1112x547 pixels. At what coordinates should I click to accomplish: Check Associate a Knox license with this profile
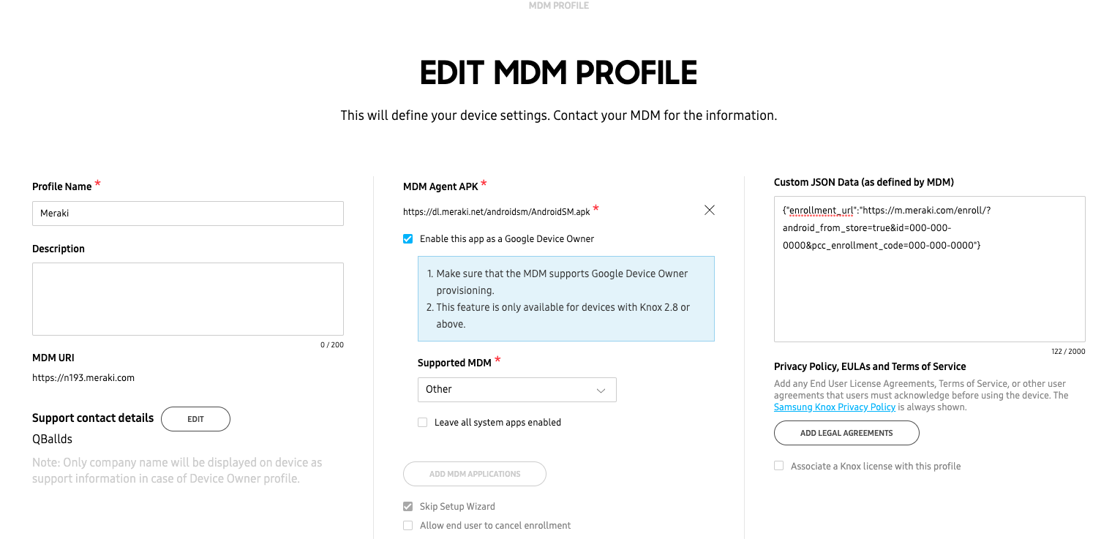pyautogui.click(x=779, y=467)
